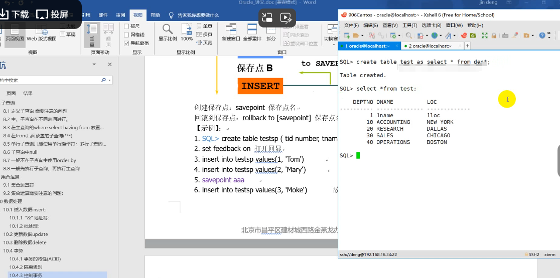Expand the properties gear dropdown arrow in Xshell
The height and width of the screenshot is (278, 560).
tap(399, 36)
